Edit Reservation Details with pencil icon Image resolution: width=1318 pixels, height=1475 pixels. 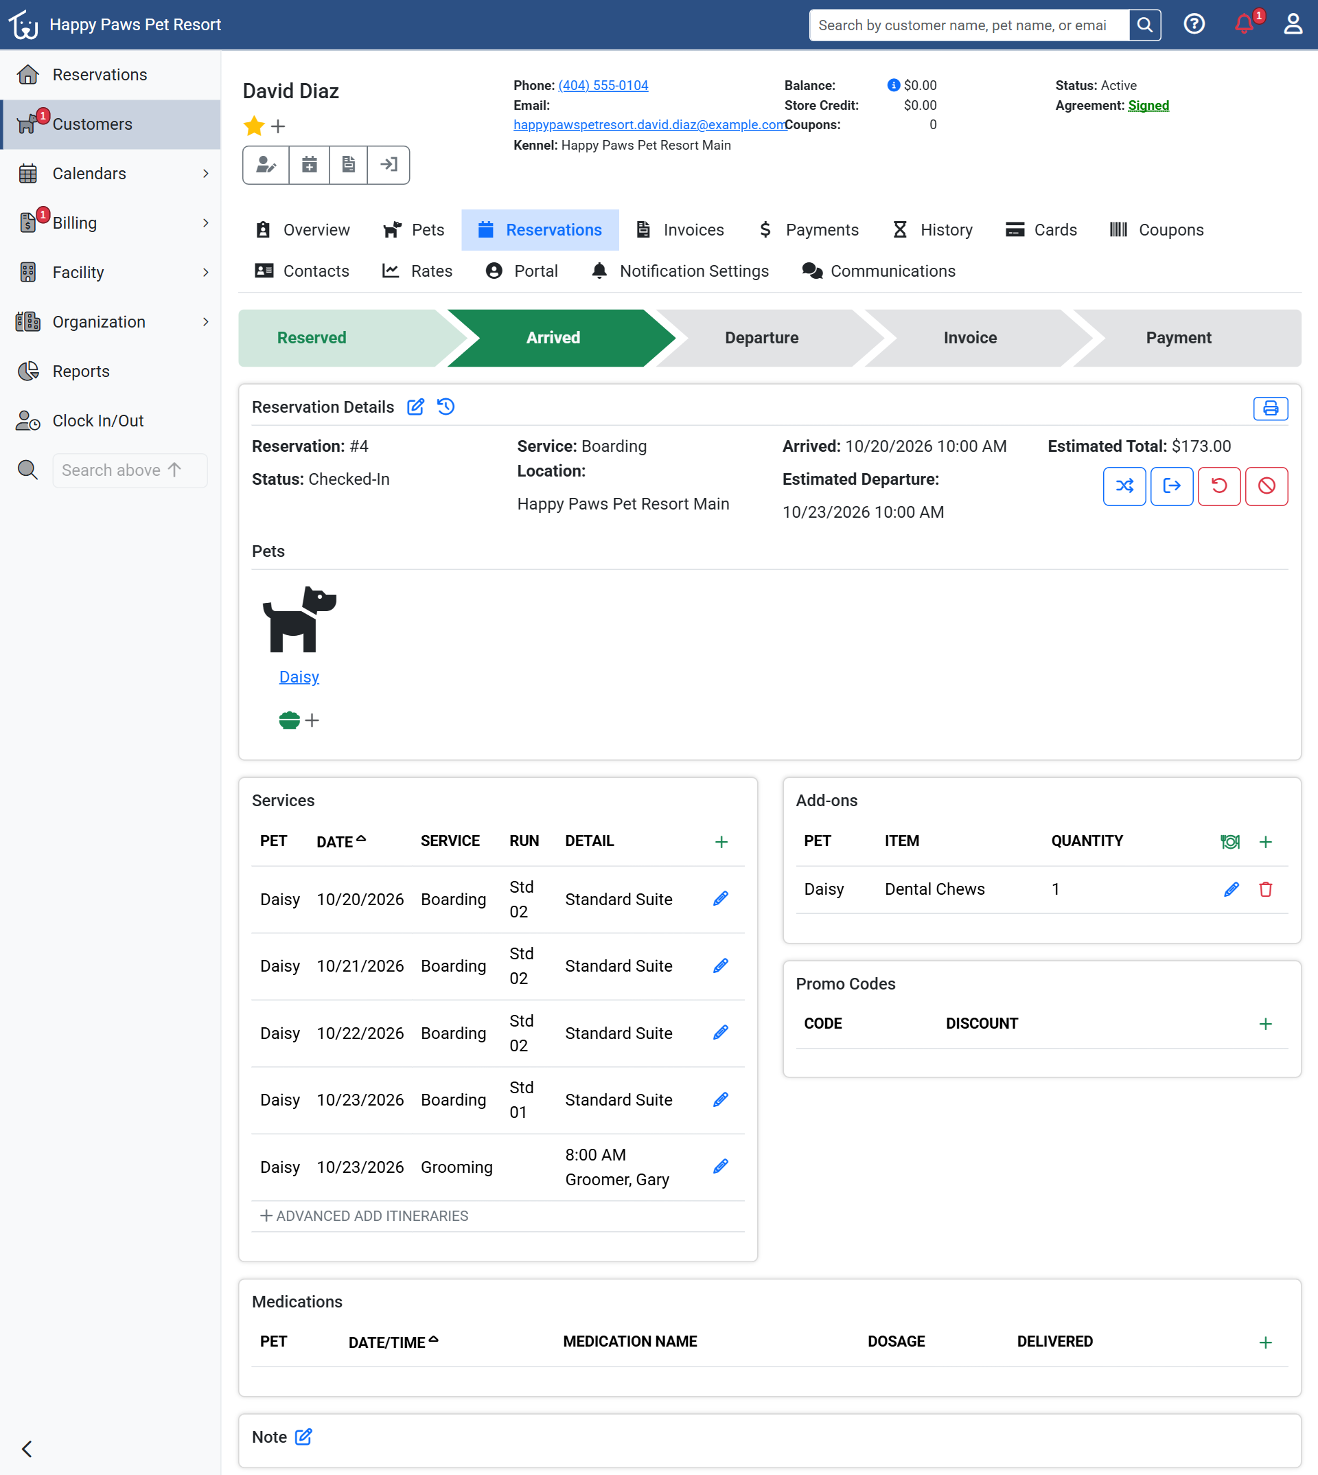tap(416, 407)
